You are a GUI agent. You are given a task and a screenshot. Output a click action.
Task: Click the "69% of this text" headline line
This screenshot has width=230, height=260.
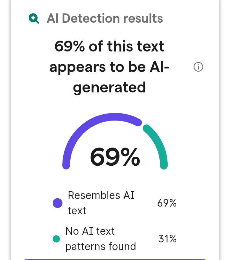coord(109,47)
